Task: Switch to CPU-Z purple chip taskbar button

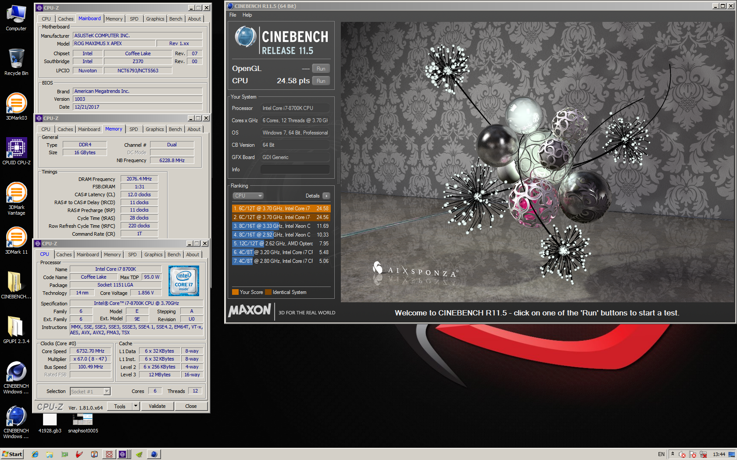Action: tap(123, 454)
